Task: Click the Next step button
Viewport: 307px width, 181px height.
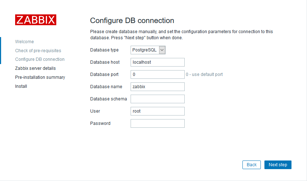Action: [x=278, y=165]
